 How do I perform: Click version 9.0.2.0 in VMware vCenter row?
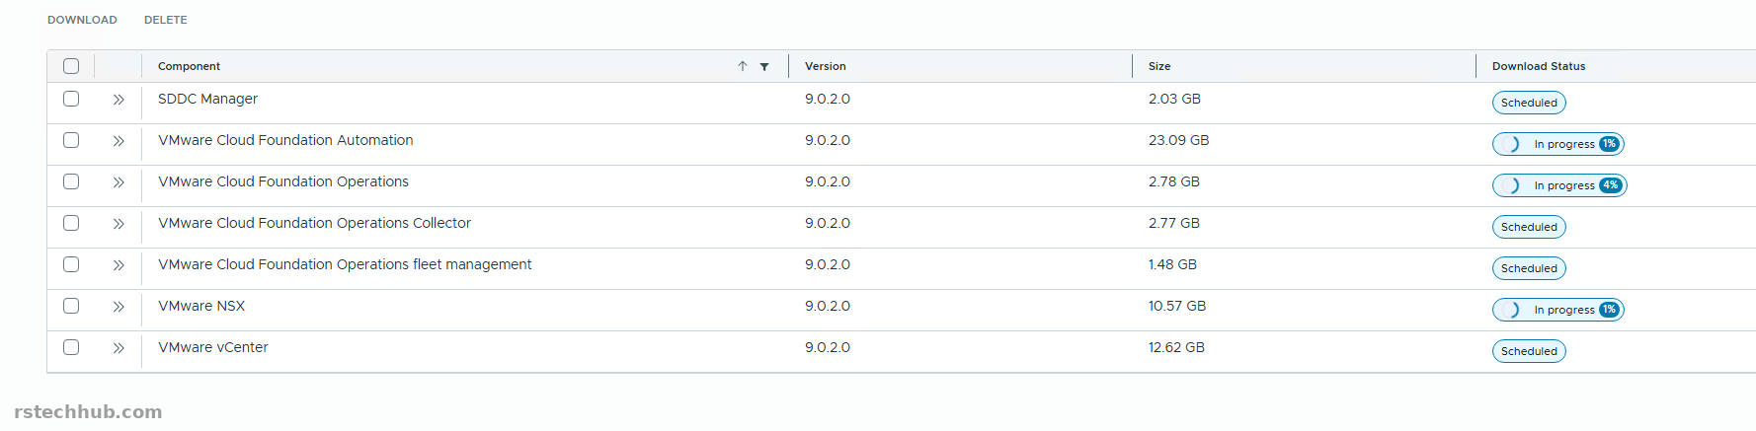pyautogui.click(x=828, y=347)
